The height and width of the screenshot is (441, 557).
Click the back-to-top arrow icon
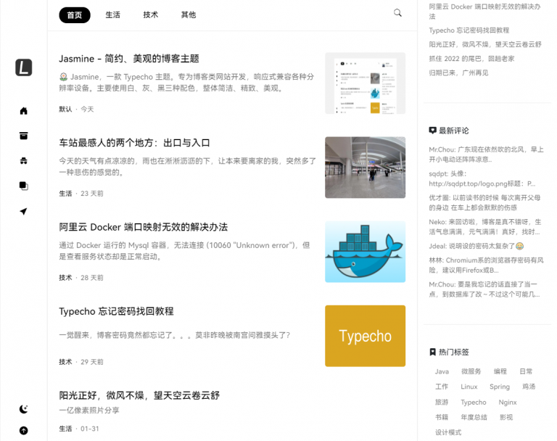[23, 430]
